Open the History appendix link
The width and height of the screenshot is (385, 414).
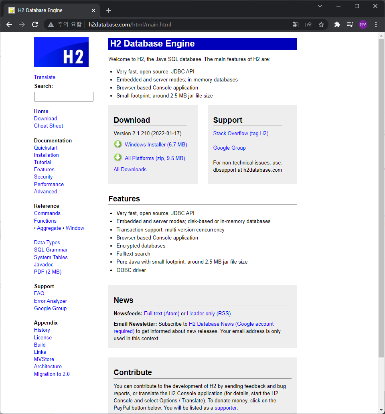pyautogui.click(x=42, y=330)
